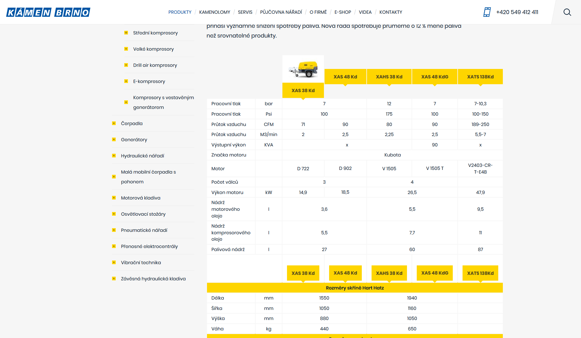
Task: Select the top XATS 138Kd header
Action: 480,77
